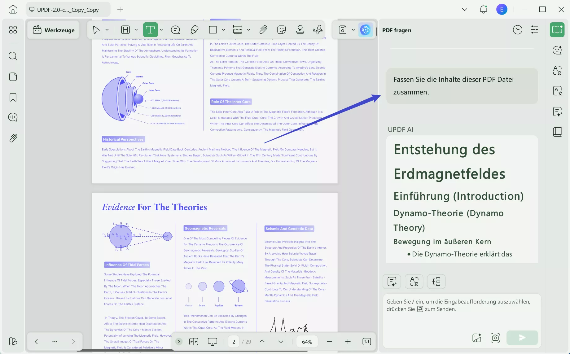The image size is (570, 354).
Task: Expand the measure tool dropdown arrow
Action: [248, 30]
